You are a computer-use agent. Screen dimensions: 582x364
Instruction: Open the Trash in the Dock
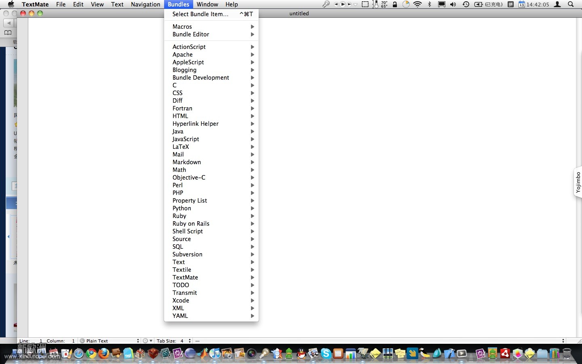[567, 353]
